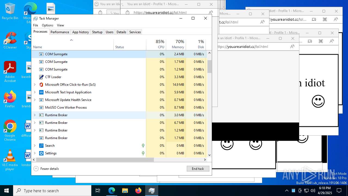Sort processes by the Disk column
This screenshot has height=196, width=348.
(x=196, y=44)
